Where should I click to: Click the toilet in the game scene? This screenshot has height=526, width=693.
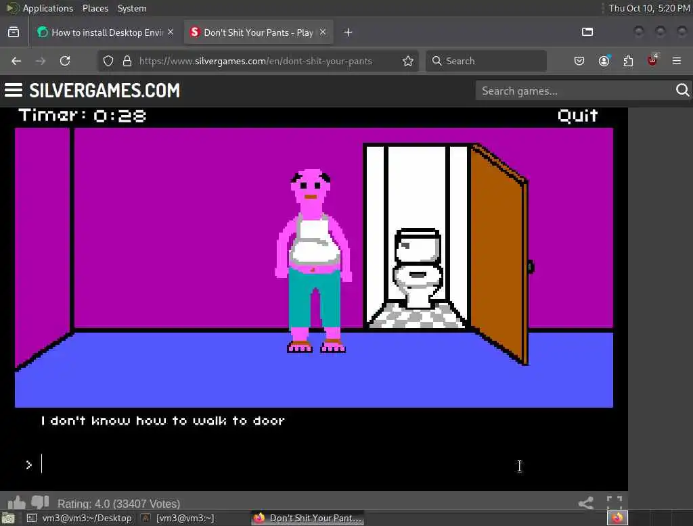(x=418, y=267)
